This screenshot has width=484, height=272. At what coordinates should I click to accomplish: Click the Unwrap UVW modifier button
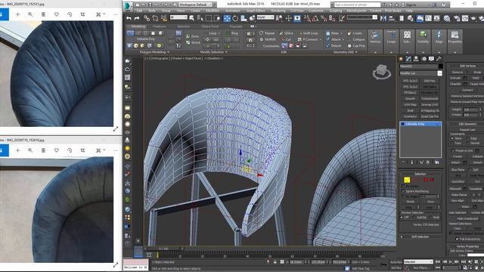click(430, 105)
